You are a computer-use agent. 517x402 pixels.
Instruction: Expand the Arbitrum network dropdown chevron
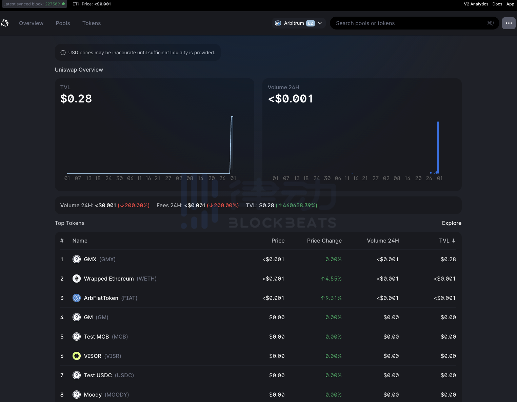pos(320,23)
